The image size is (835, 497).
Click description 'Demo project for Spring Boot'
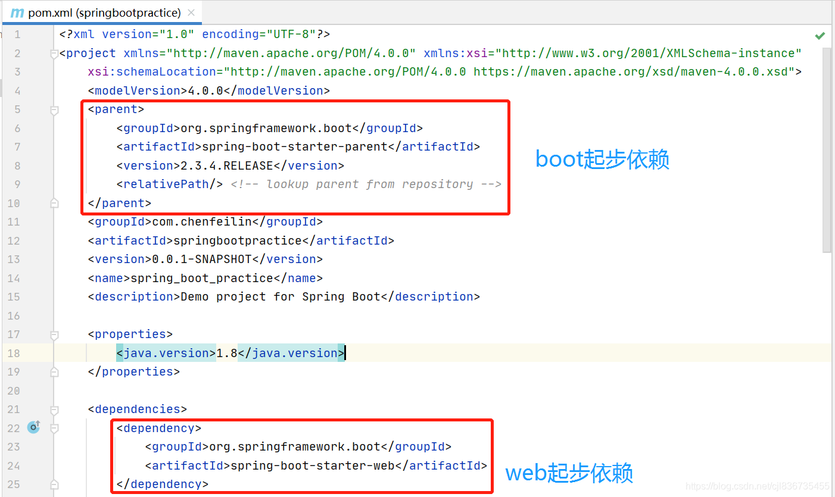tap(284, 297)
